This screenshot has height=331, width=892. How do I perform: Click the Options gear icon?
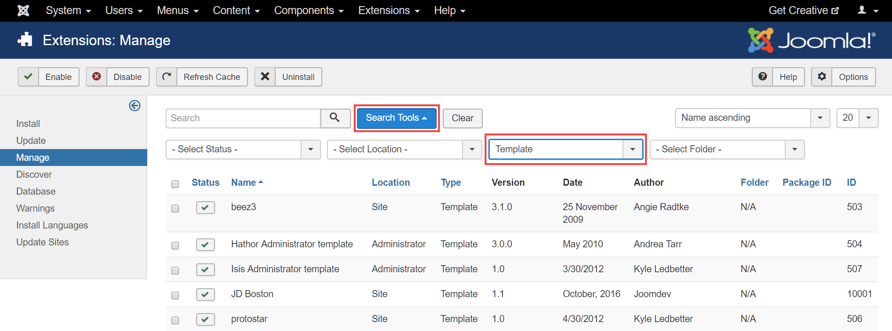point(822,77)
